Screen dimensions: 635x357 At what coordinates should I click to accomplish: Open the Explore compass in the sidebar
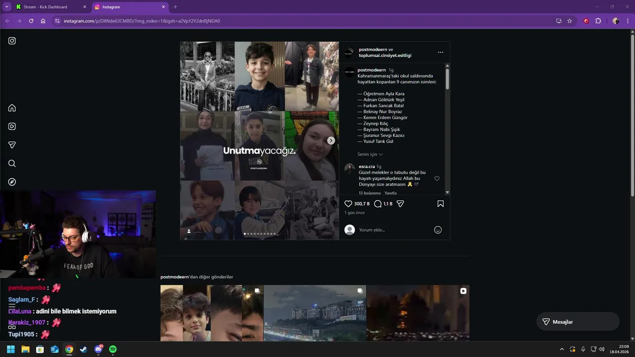[x=12, y=182]
